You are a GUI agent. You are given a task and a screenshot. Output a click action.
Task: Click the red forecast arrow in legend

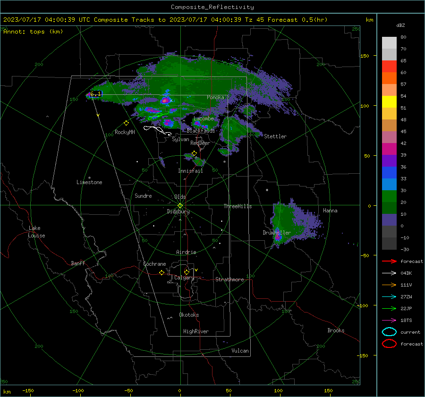click(x=389, y=261)
